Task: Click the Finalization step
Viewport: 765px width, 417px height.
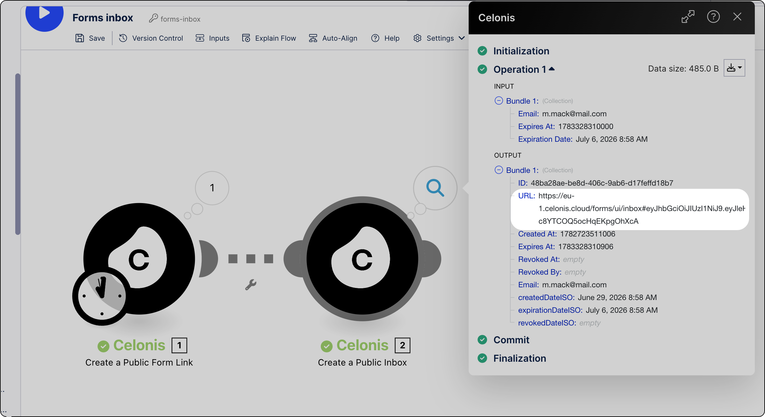Action: (520, 358)
